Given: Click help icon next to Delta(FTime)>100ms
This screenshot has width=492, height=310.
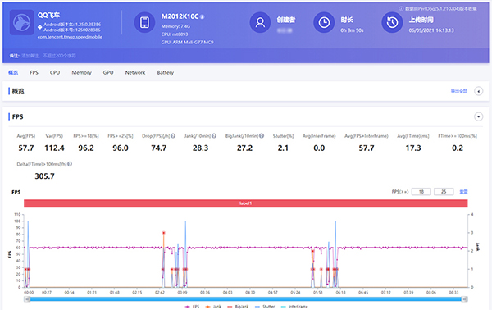Looking at the screenshot, I should (70, 164).
